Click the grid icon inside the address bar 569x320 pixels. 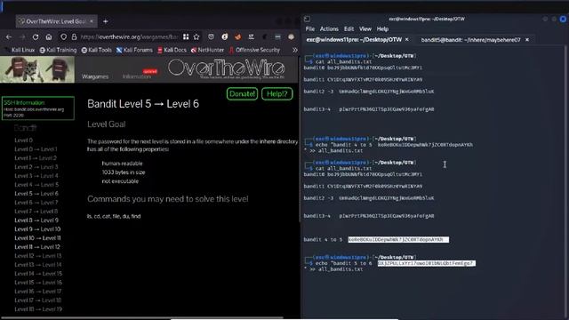pos(186,37)
